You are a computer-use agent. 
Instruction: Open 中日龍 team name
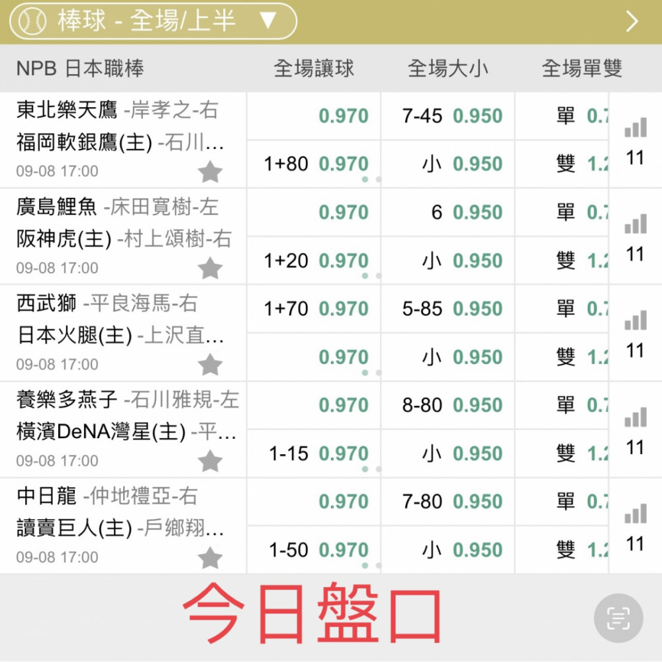[46, 496]
